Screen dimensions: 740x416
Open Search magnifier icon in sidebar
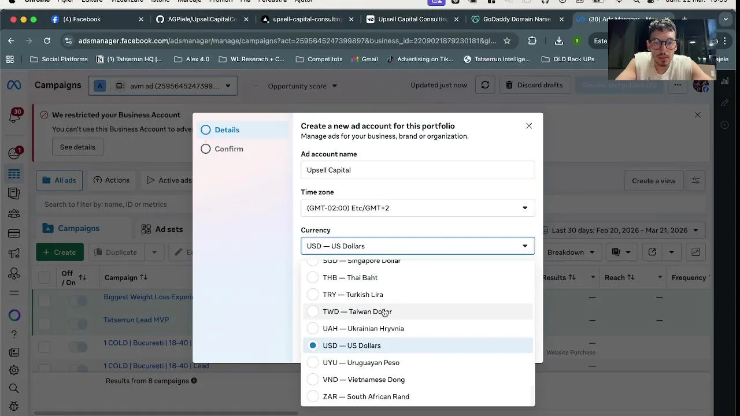click(x=14, y=388)
